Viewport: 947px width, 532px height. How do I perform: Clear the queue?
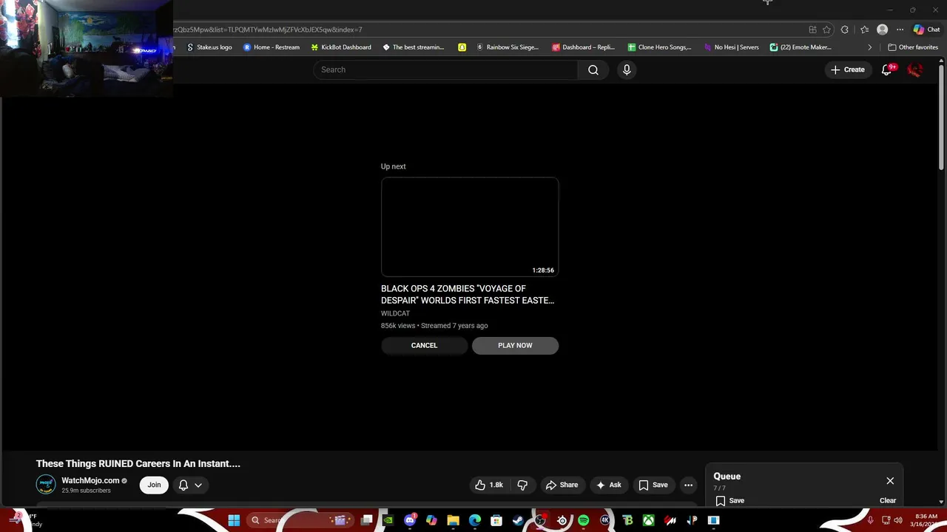(x=888, y=500)
